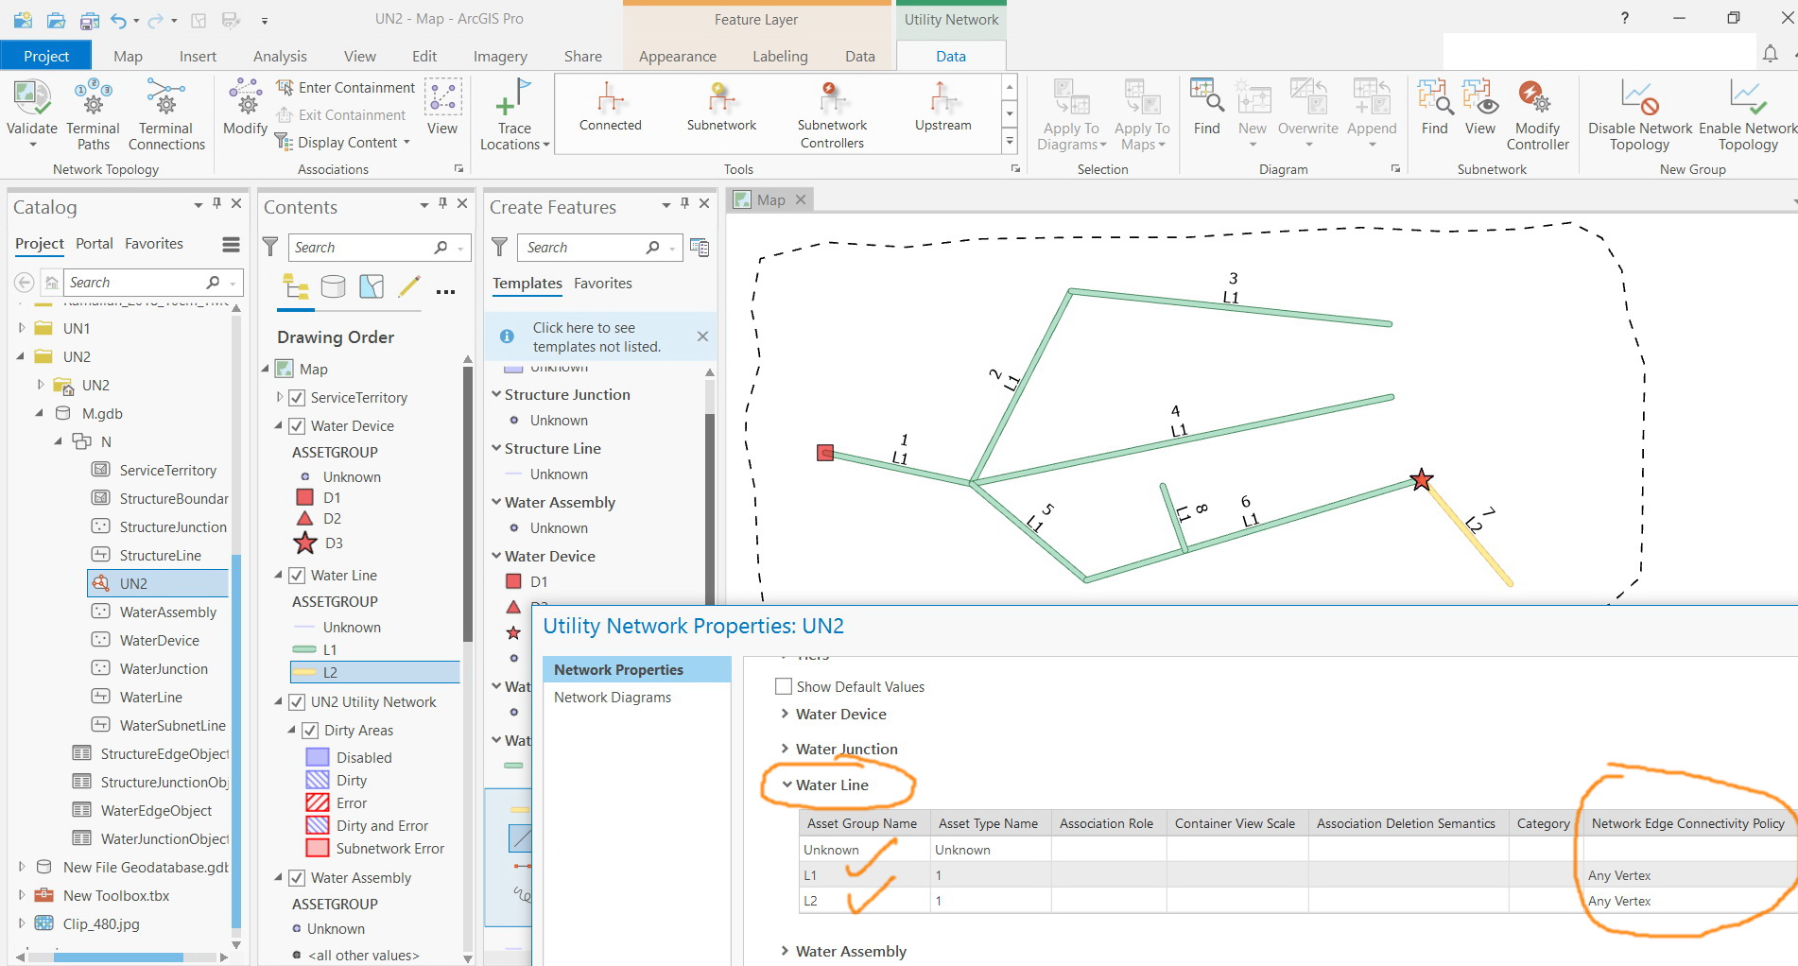Toggle UN2 Utility Network layer visibility
The image size is (1798, 966).
[297, 702]
